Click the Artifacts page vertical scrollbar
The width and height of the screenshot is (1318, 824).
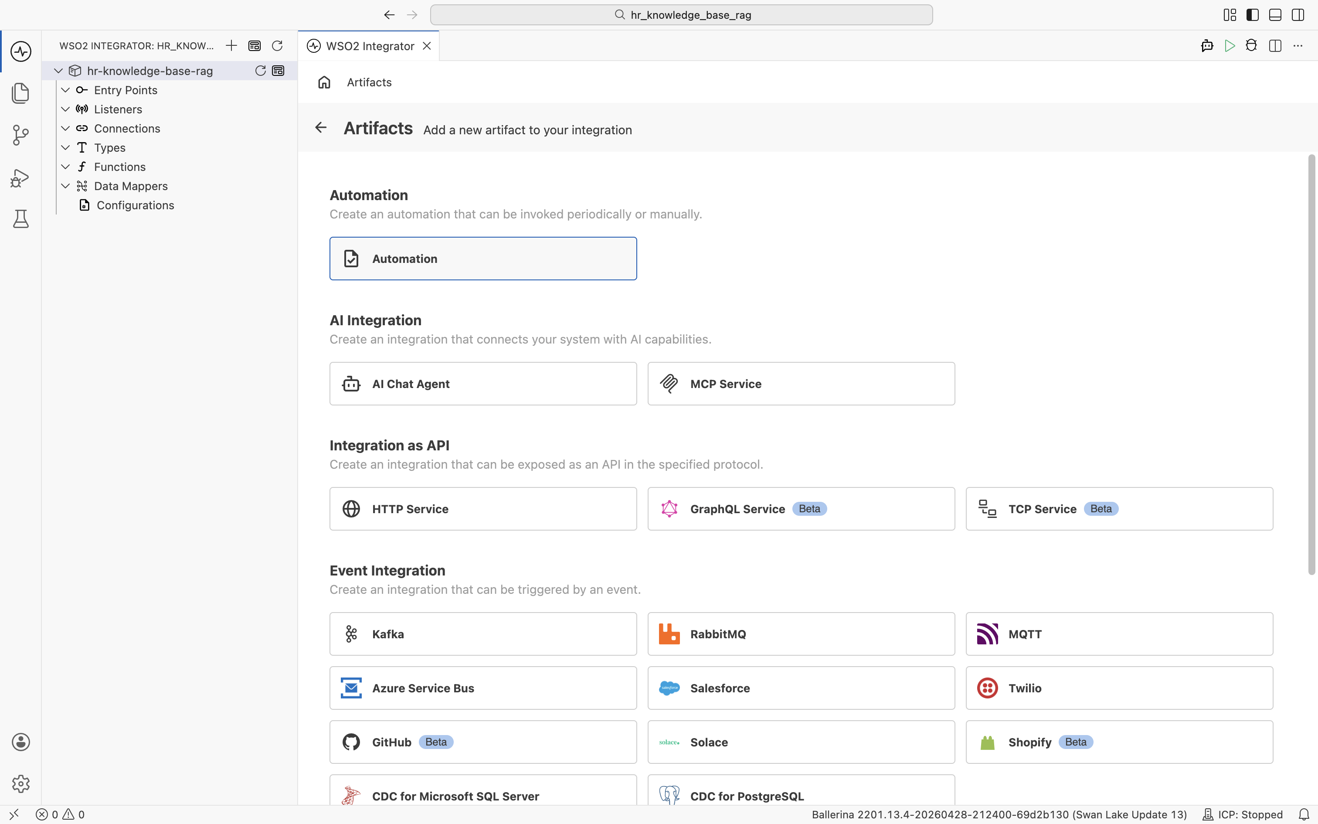1311,364
